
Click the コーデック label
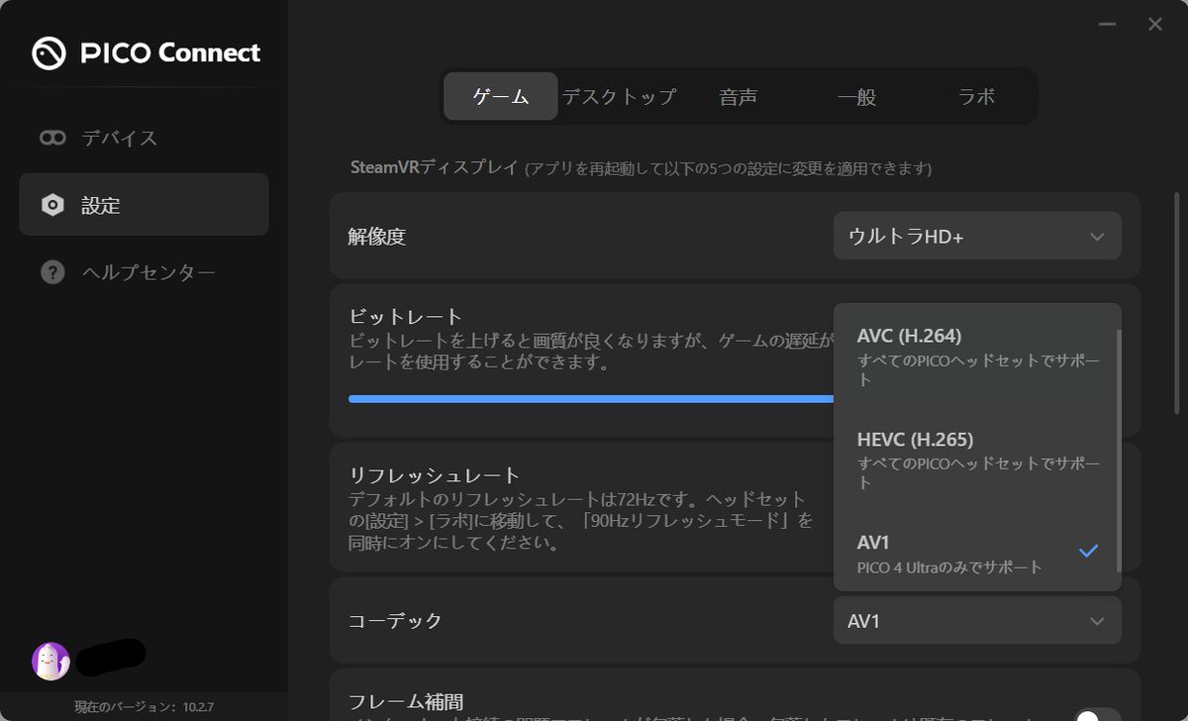[x=395, y=621]
